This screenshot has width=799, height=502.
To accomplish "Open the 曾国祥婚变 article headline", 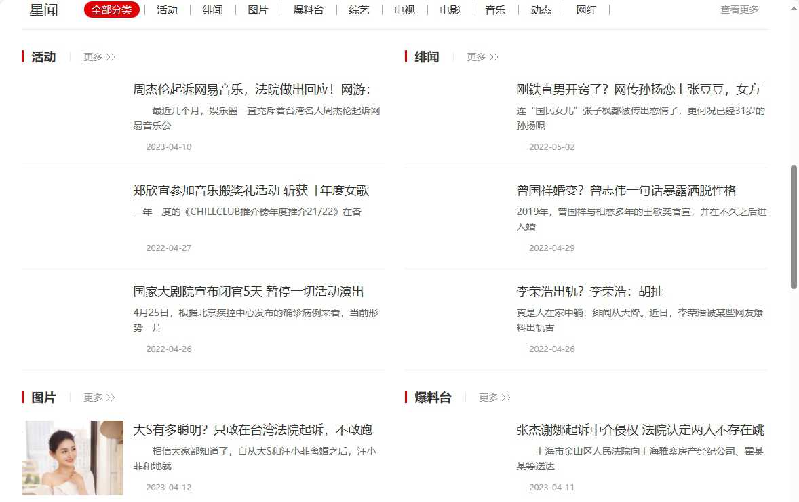I will (x=626, y=191).
